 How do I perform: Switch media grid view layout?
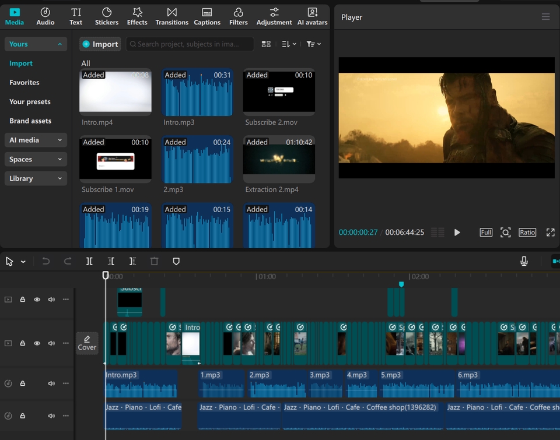266,44
